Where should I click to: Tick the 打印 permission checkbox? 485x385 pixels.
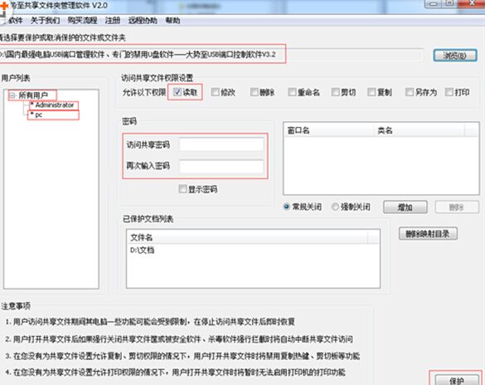click(449, 92)
